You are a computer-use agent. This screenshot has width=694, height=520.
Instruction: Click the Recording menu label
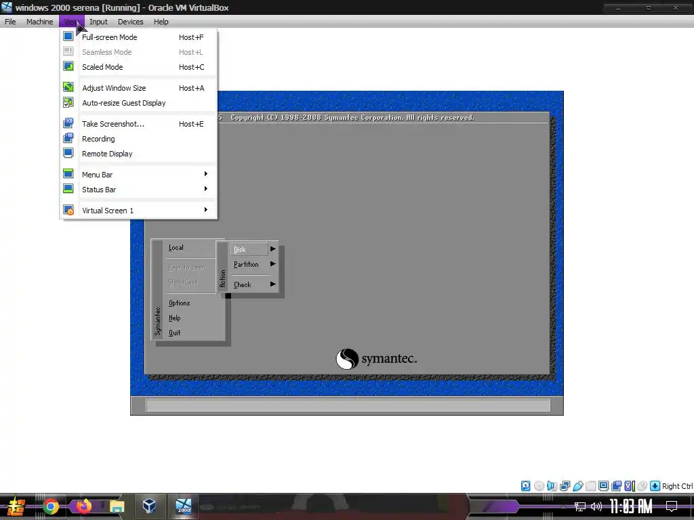[98, 139]
